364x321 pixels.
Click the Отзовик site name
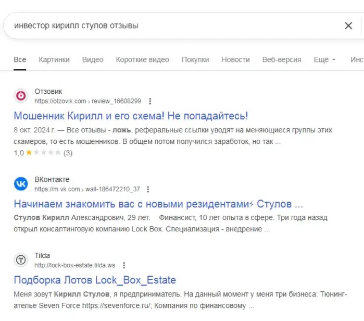tap(48, 92)
